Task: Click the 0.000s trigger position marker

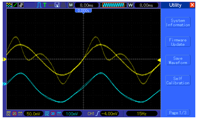Action: pyautogui.click(x=83, y=11)
